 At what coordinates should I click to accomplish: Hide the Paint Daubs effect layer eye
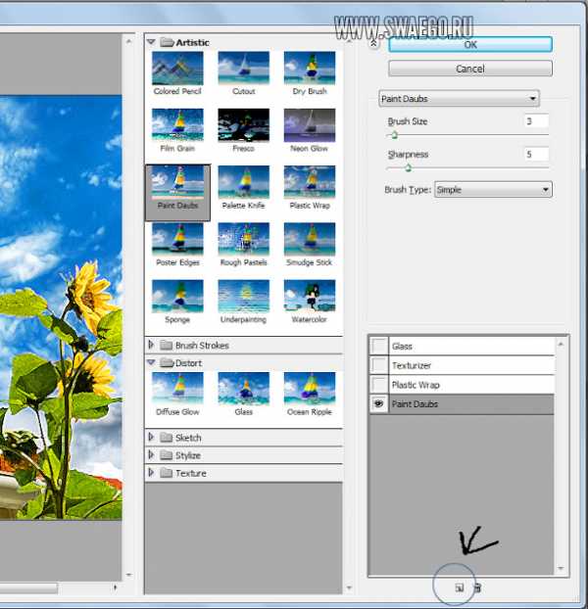click(x=378, y=404)
